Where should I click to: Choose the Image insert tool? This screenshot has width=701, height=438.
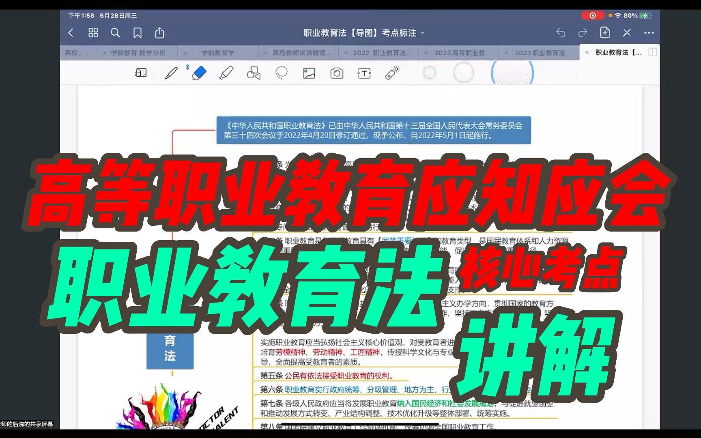[309, 73]
